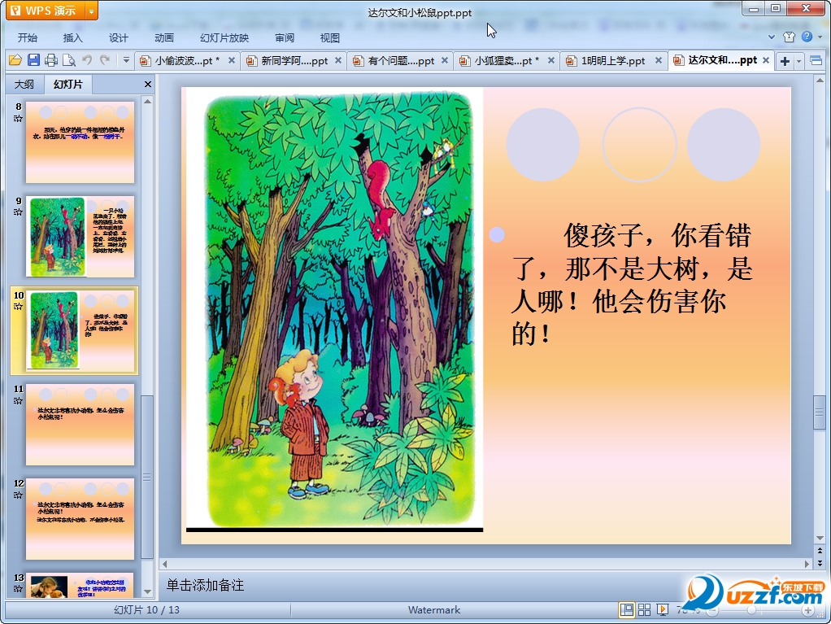Click the animation star icon of slide 8
Image resolution: width=831 pixels, height=624 pixels.
(x=18, y=118)
